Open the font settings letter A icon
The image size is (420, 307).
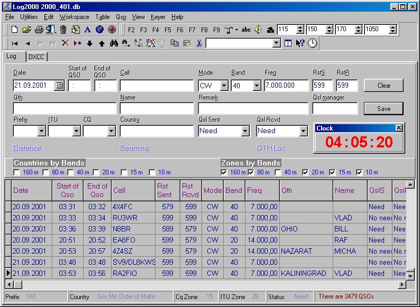[87, 30]
